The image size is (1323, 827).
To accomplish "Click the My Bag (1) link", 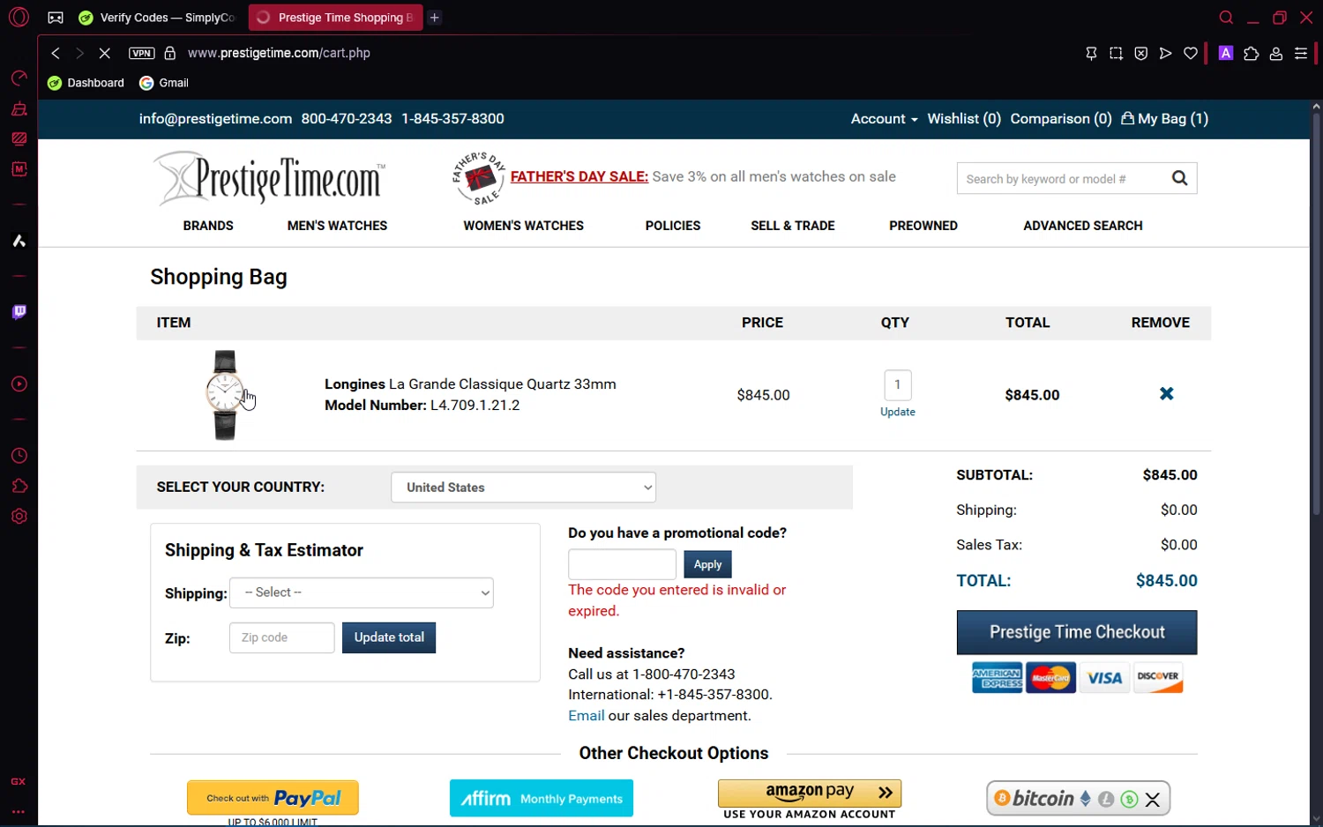I will [x=1164, y=119].
